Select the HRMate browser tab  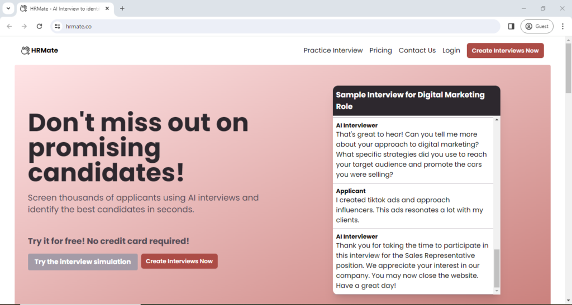pos(61,8)
